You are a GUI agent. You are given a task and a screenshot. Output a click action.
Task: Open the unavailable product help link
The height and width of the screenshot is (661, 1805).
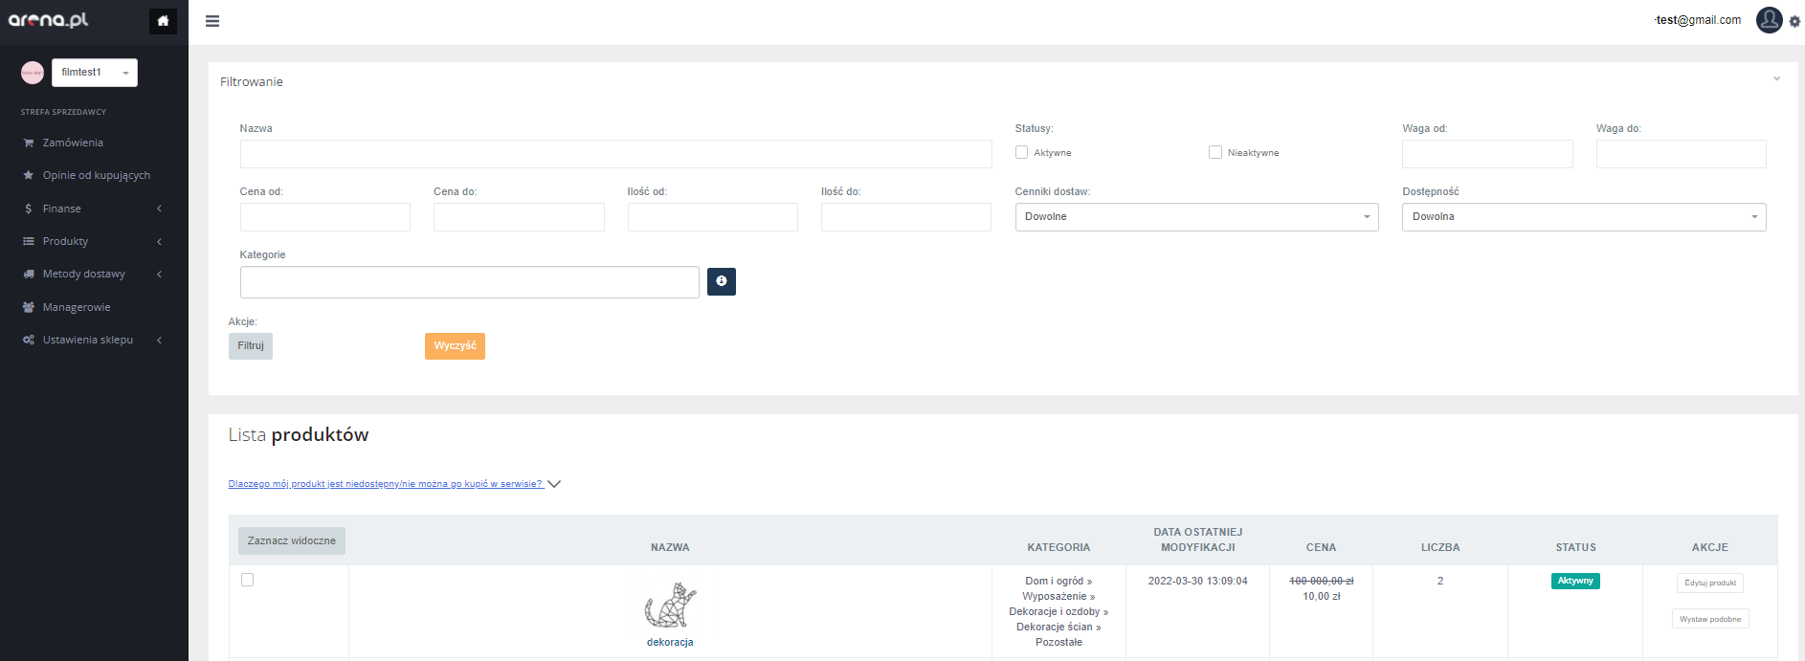pos(386,484)
